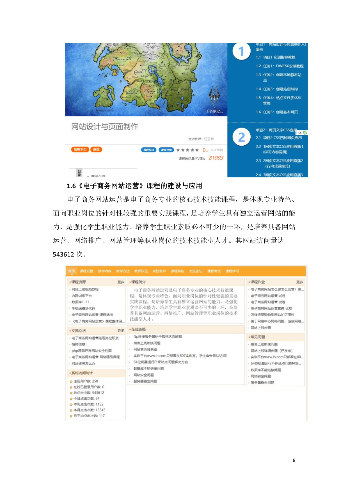
Task: Switch to the 首页 navigation tab
Action: pos(72,271)
